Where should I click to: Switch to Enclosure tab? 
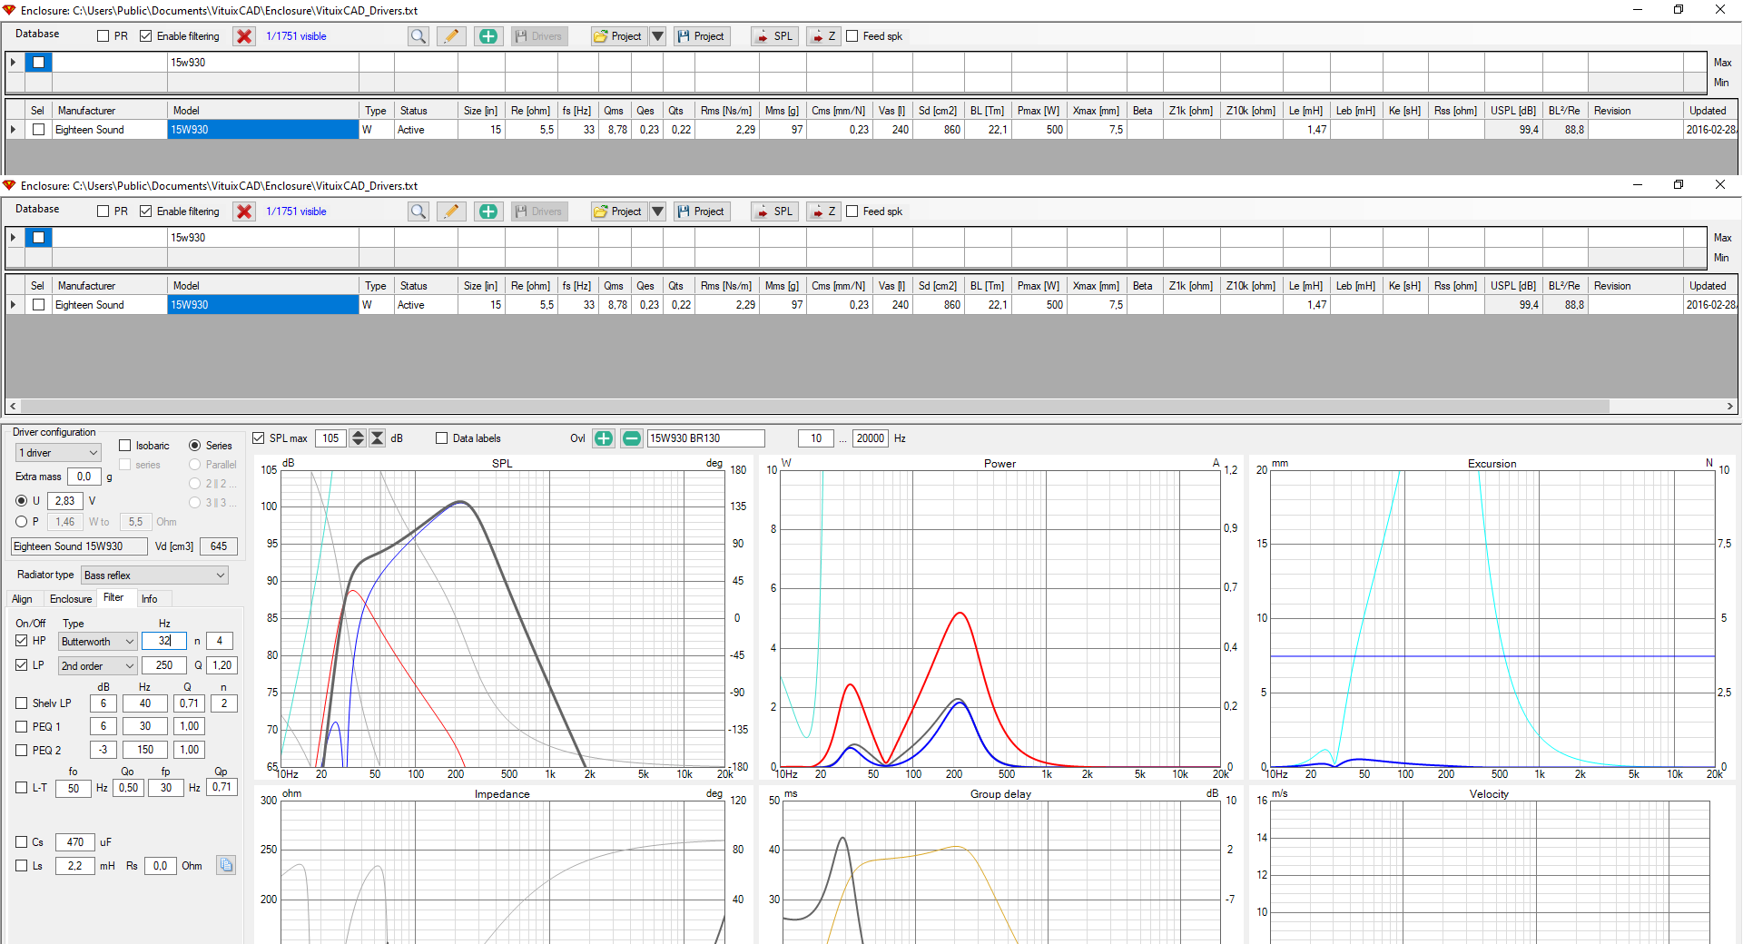pyautogui.click(x=71, y=599)
